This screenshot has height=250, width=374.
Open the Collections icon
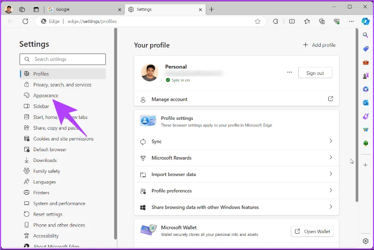[x=322, y=22]
